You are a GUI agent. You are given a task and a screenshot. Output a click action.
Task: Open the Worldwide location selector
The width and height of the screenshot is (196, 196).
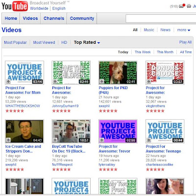[x=39, y=8]
